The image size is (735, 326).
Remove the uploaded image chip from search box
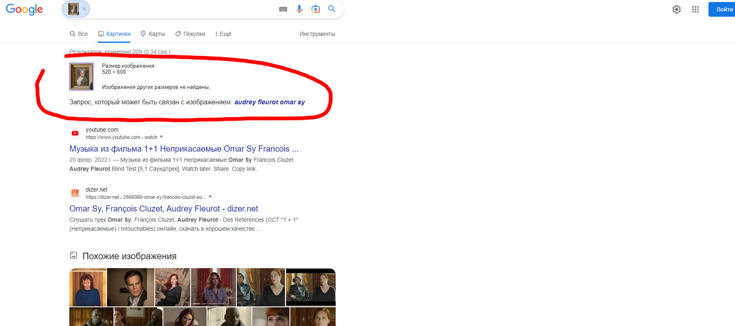[x=84, y=9]
